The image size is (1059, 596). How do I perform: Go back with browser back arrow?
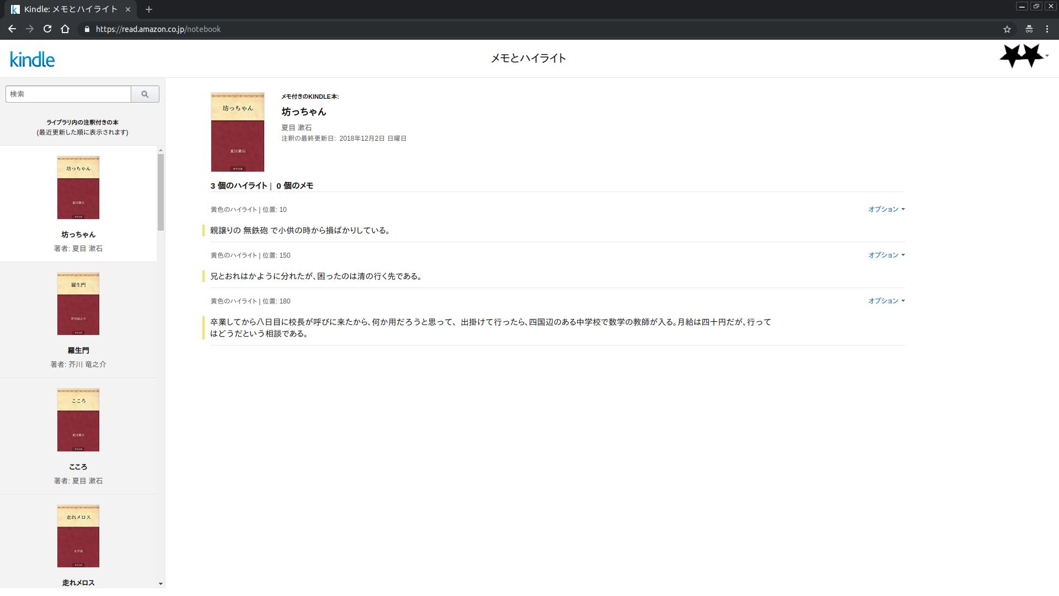coord(12,29)
